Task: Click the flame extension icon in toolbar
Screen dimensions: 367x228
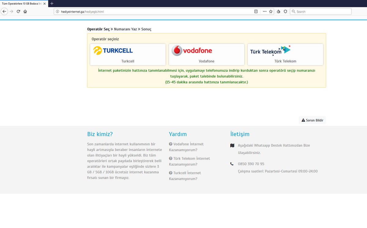Action: point(279,11)
